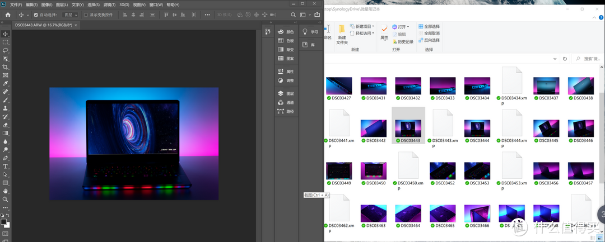Click the 反向选择 button
Viewport: 605px width, 242px height.
click(x=429, y=40)
